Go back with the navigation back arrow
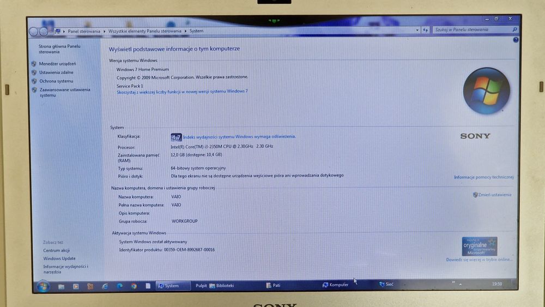 pos(34,32)
